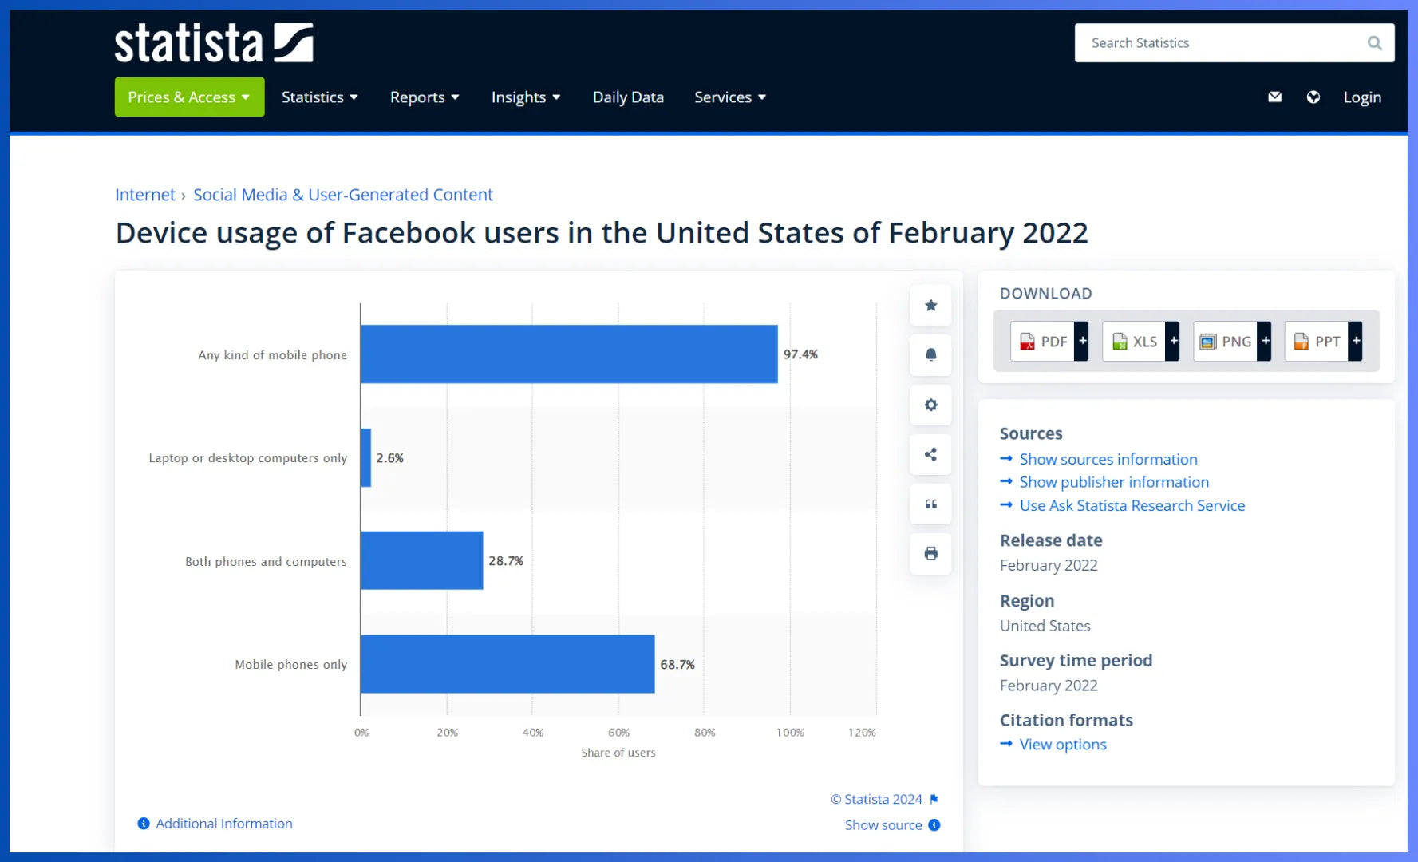Click Show sources information link

[x=1108, y=459]
